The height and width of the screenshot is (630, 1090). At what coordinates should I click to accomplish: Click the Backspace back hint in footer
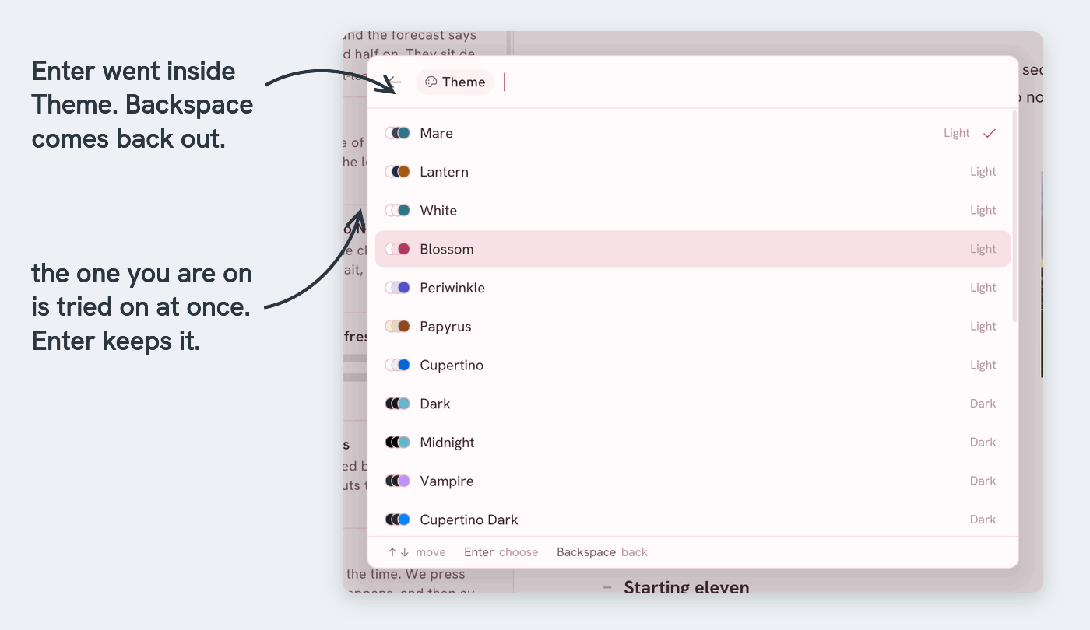[602, 552]
